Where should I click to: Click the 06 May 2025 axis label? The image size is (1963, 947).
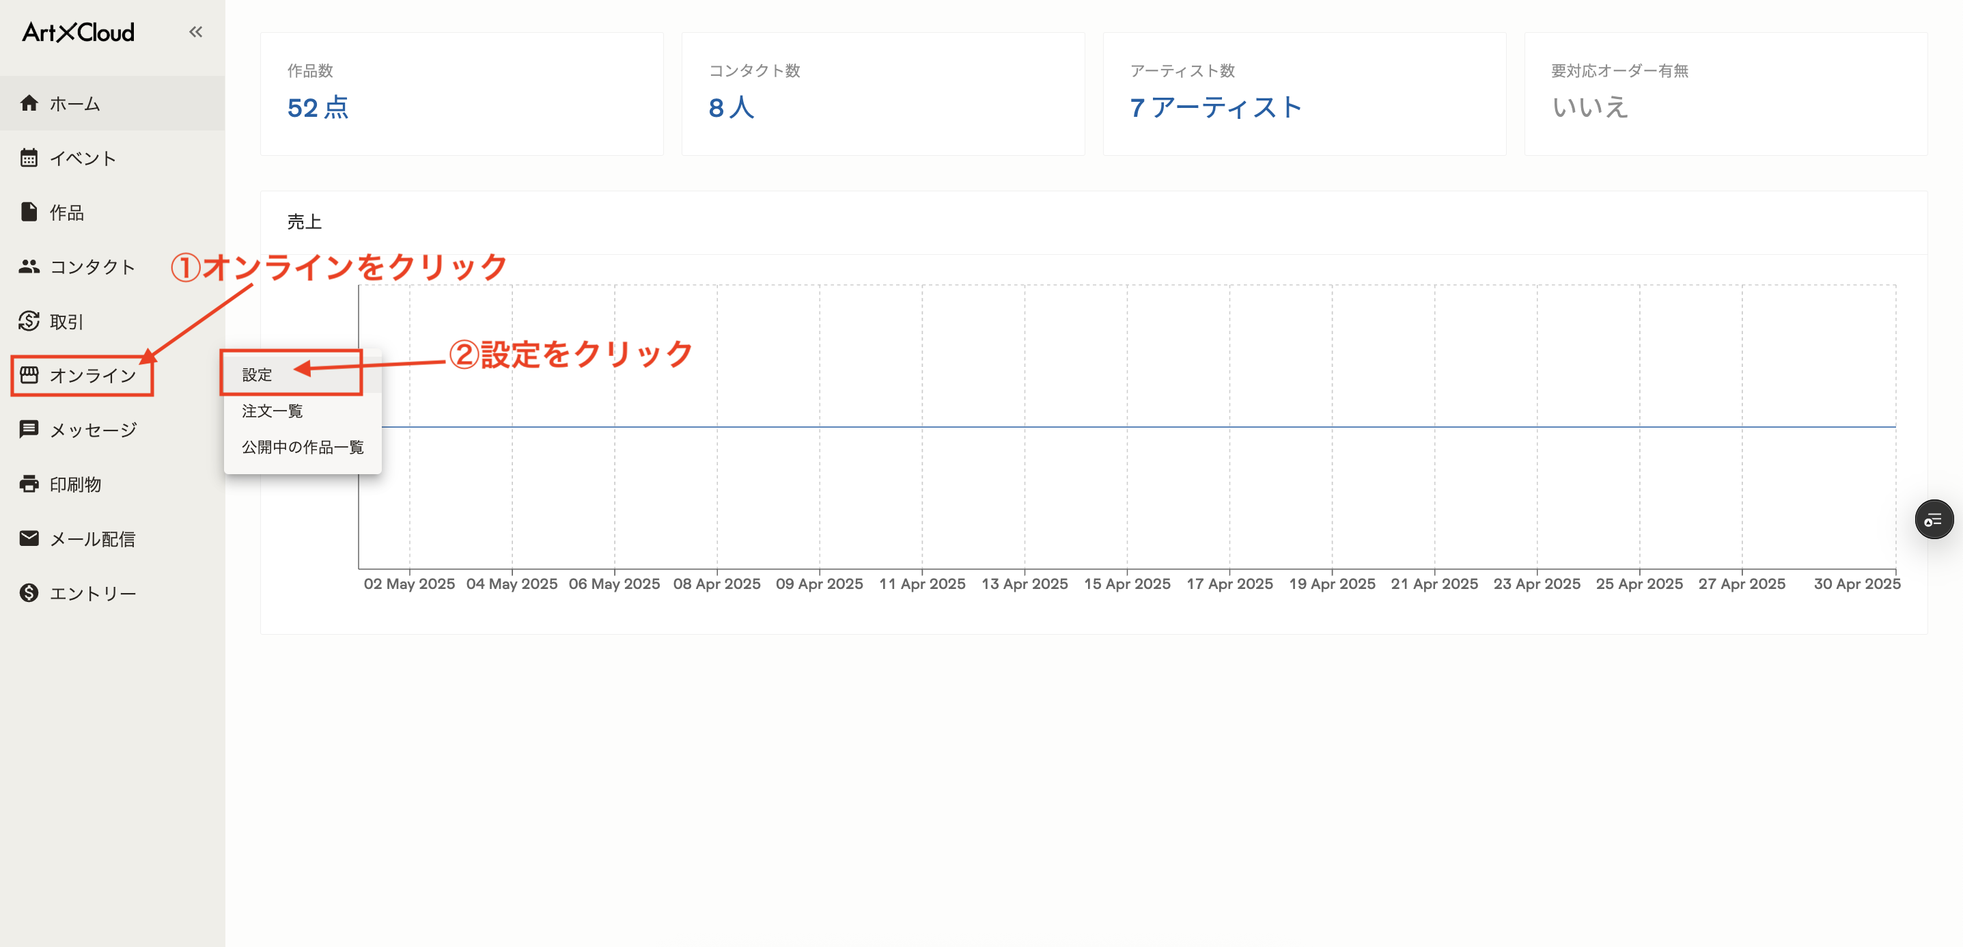click(x=614, y=584)
